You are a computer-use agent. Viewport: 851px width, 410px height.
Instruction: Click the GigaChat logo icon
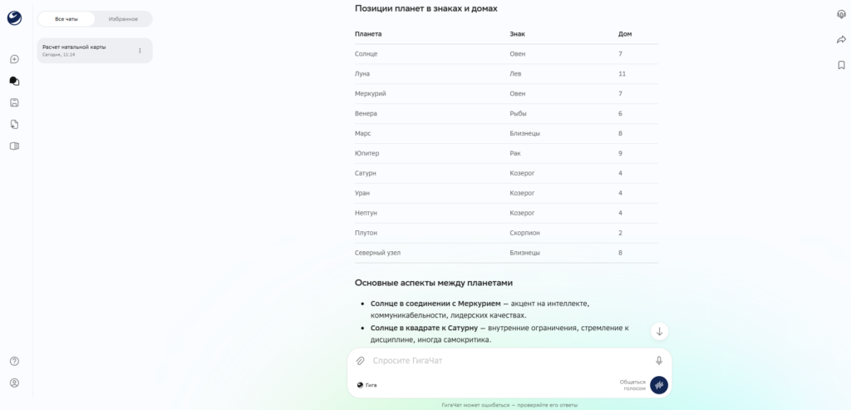[15, 18]
